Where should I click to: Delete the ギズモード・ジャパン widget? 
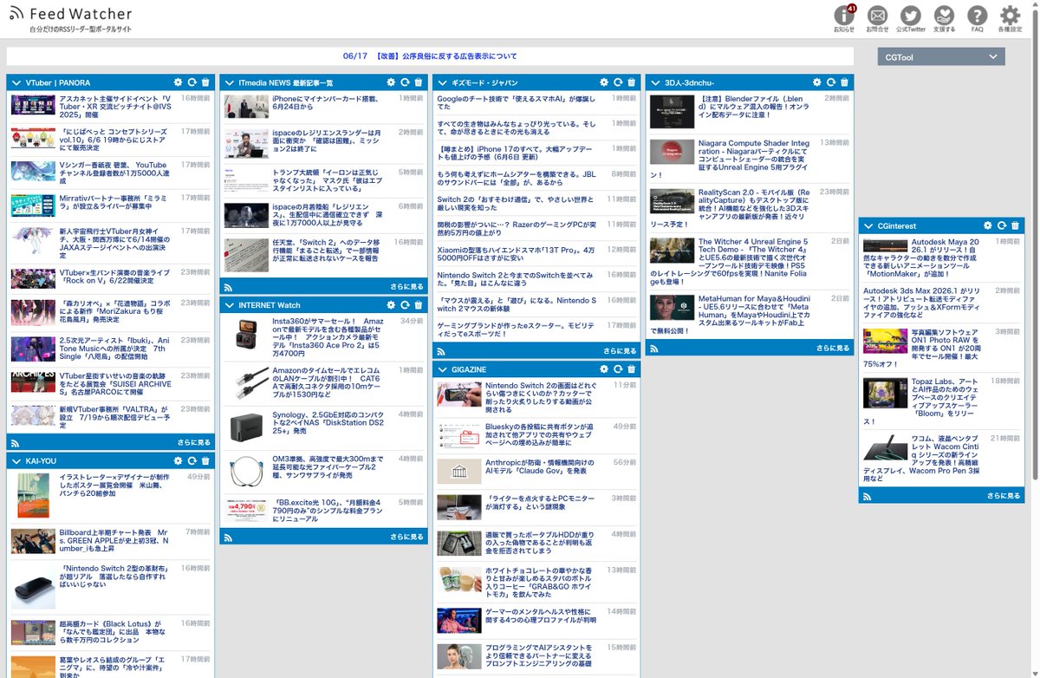[631, 82]
